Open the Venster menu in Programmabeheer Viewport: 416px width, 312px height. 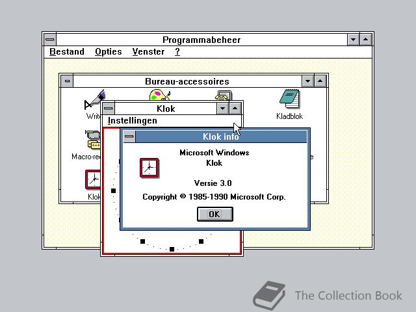tap(148, 51)
